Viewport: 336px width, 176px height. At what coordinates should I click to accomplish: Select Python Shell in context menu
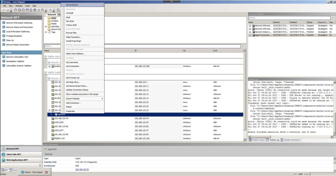[x=71, y=25]
